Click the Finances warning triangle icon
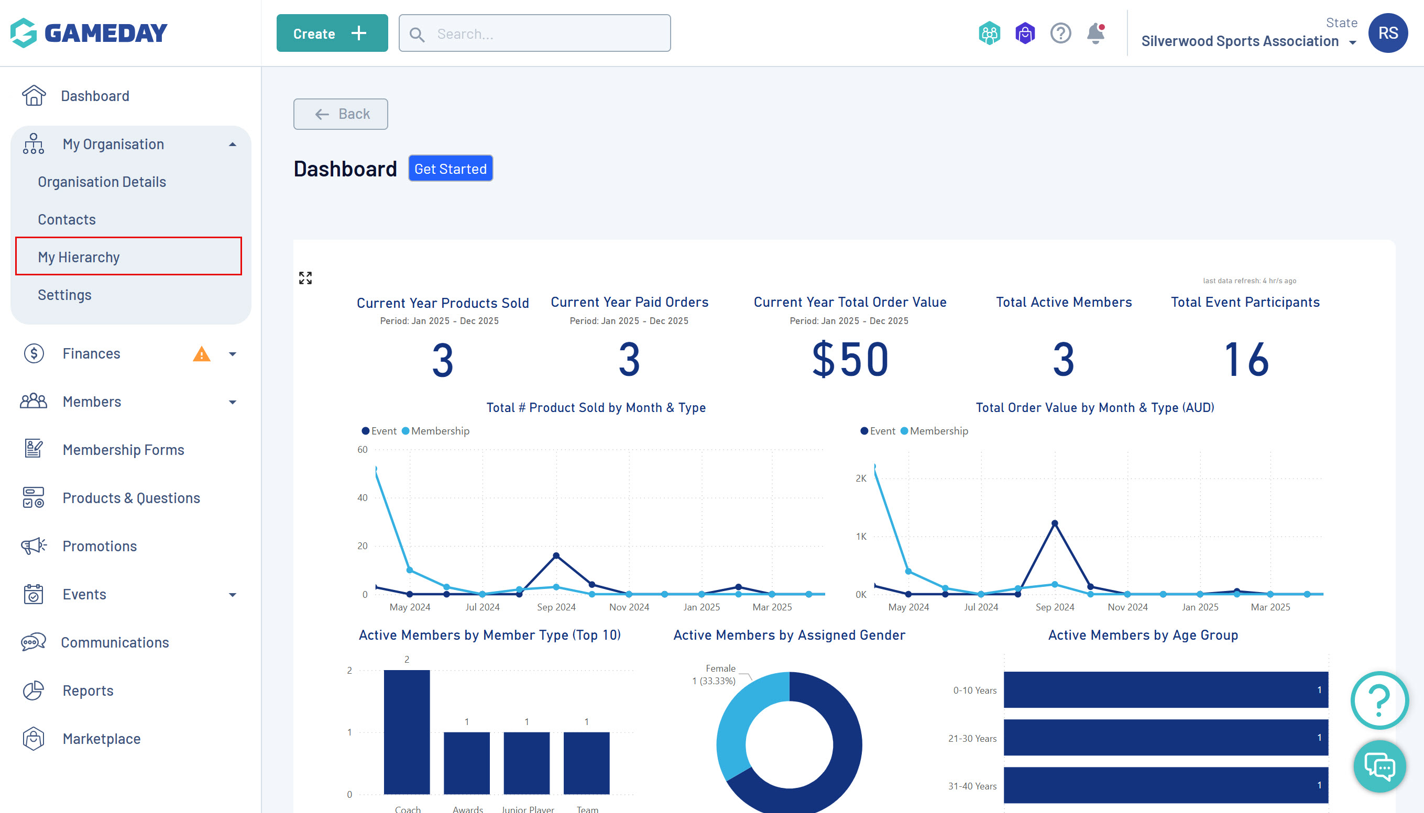The image size is (1424, 813). coord(201,354)
